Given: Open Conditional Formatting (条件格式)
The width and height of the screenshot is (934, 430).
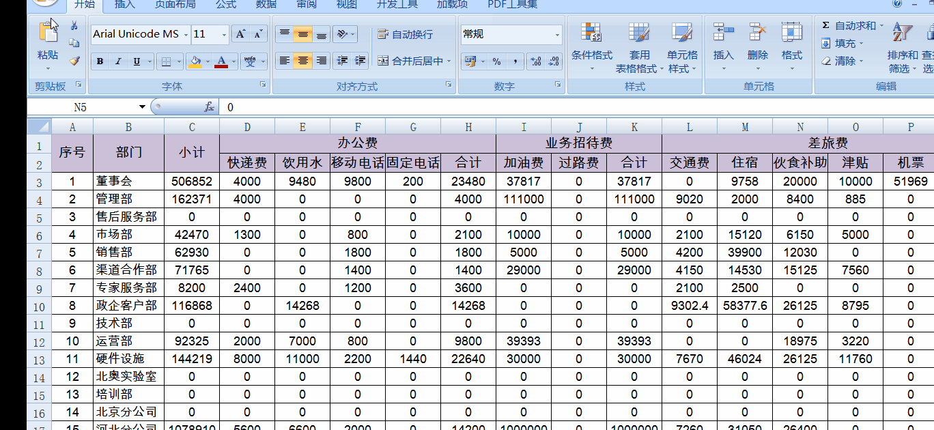Looking at the screenshot, I should tap(591, 46).
